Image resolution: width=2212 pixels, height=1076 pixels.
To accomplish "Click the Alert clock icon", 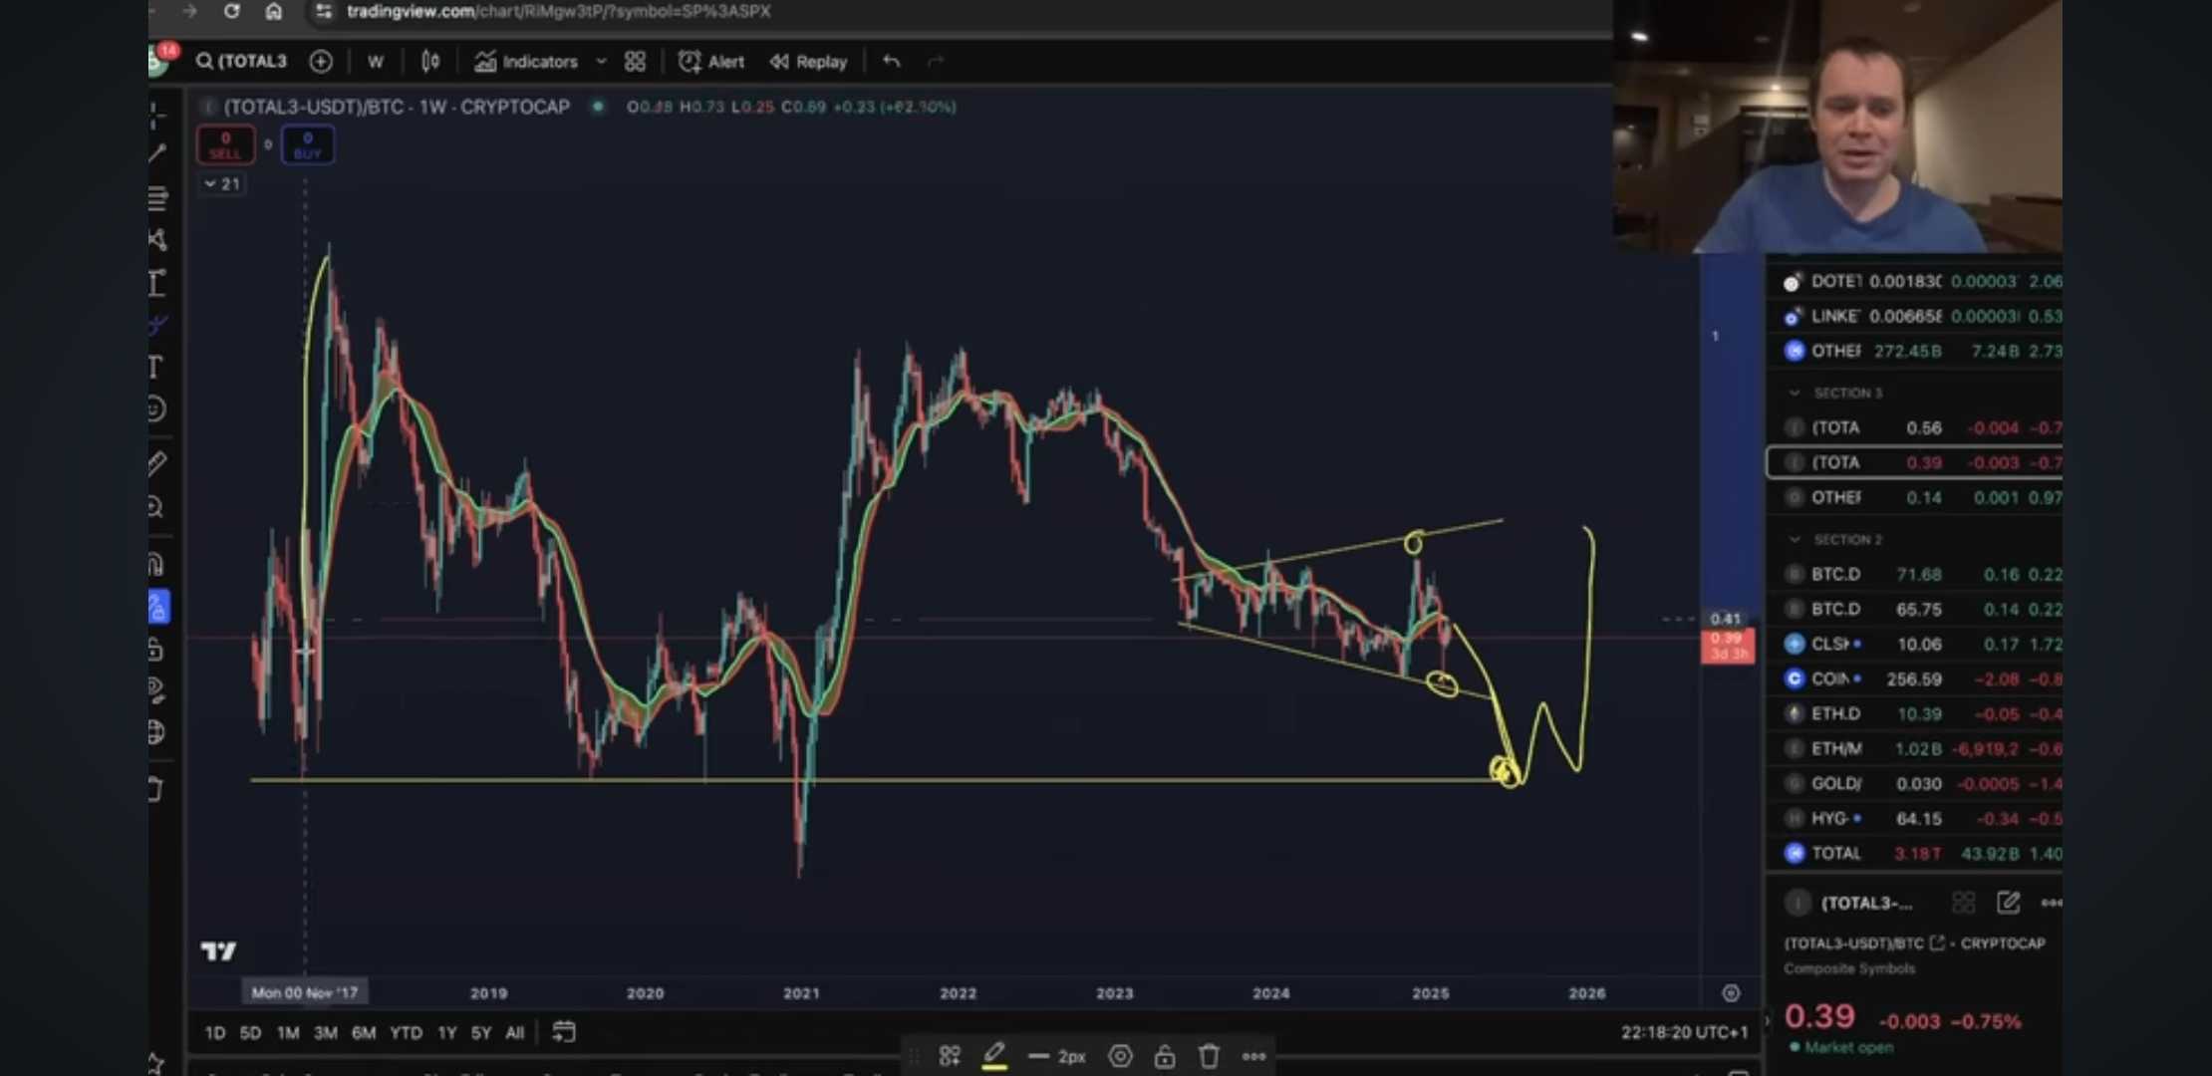I will (x=690, y=62).
